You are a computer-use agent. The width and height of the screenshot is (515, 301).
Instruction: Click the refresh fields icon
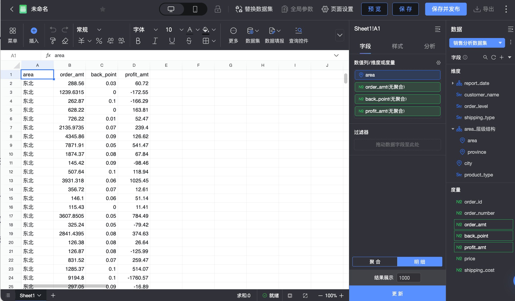point(493,57)
